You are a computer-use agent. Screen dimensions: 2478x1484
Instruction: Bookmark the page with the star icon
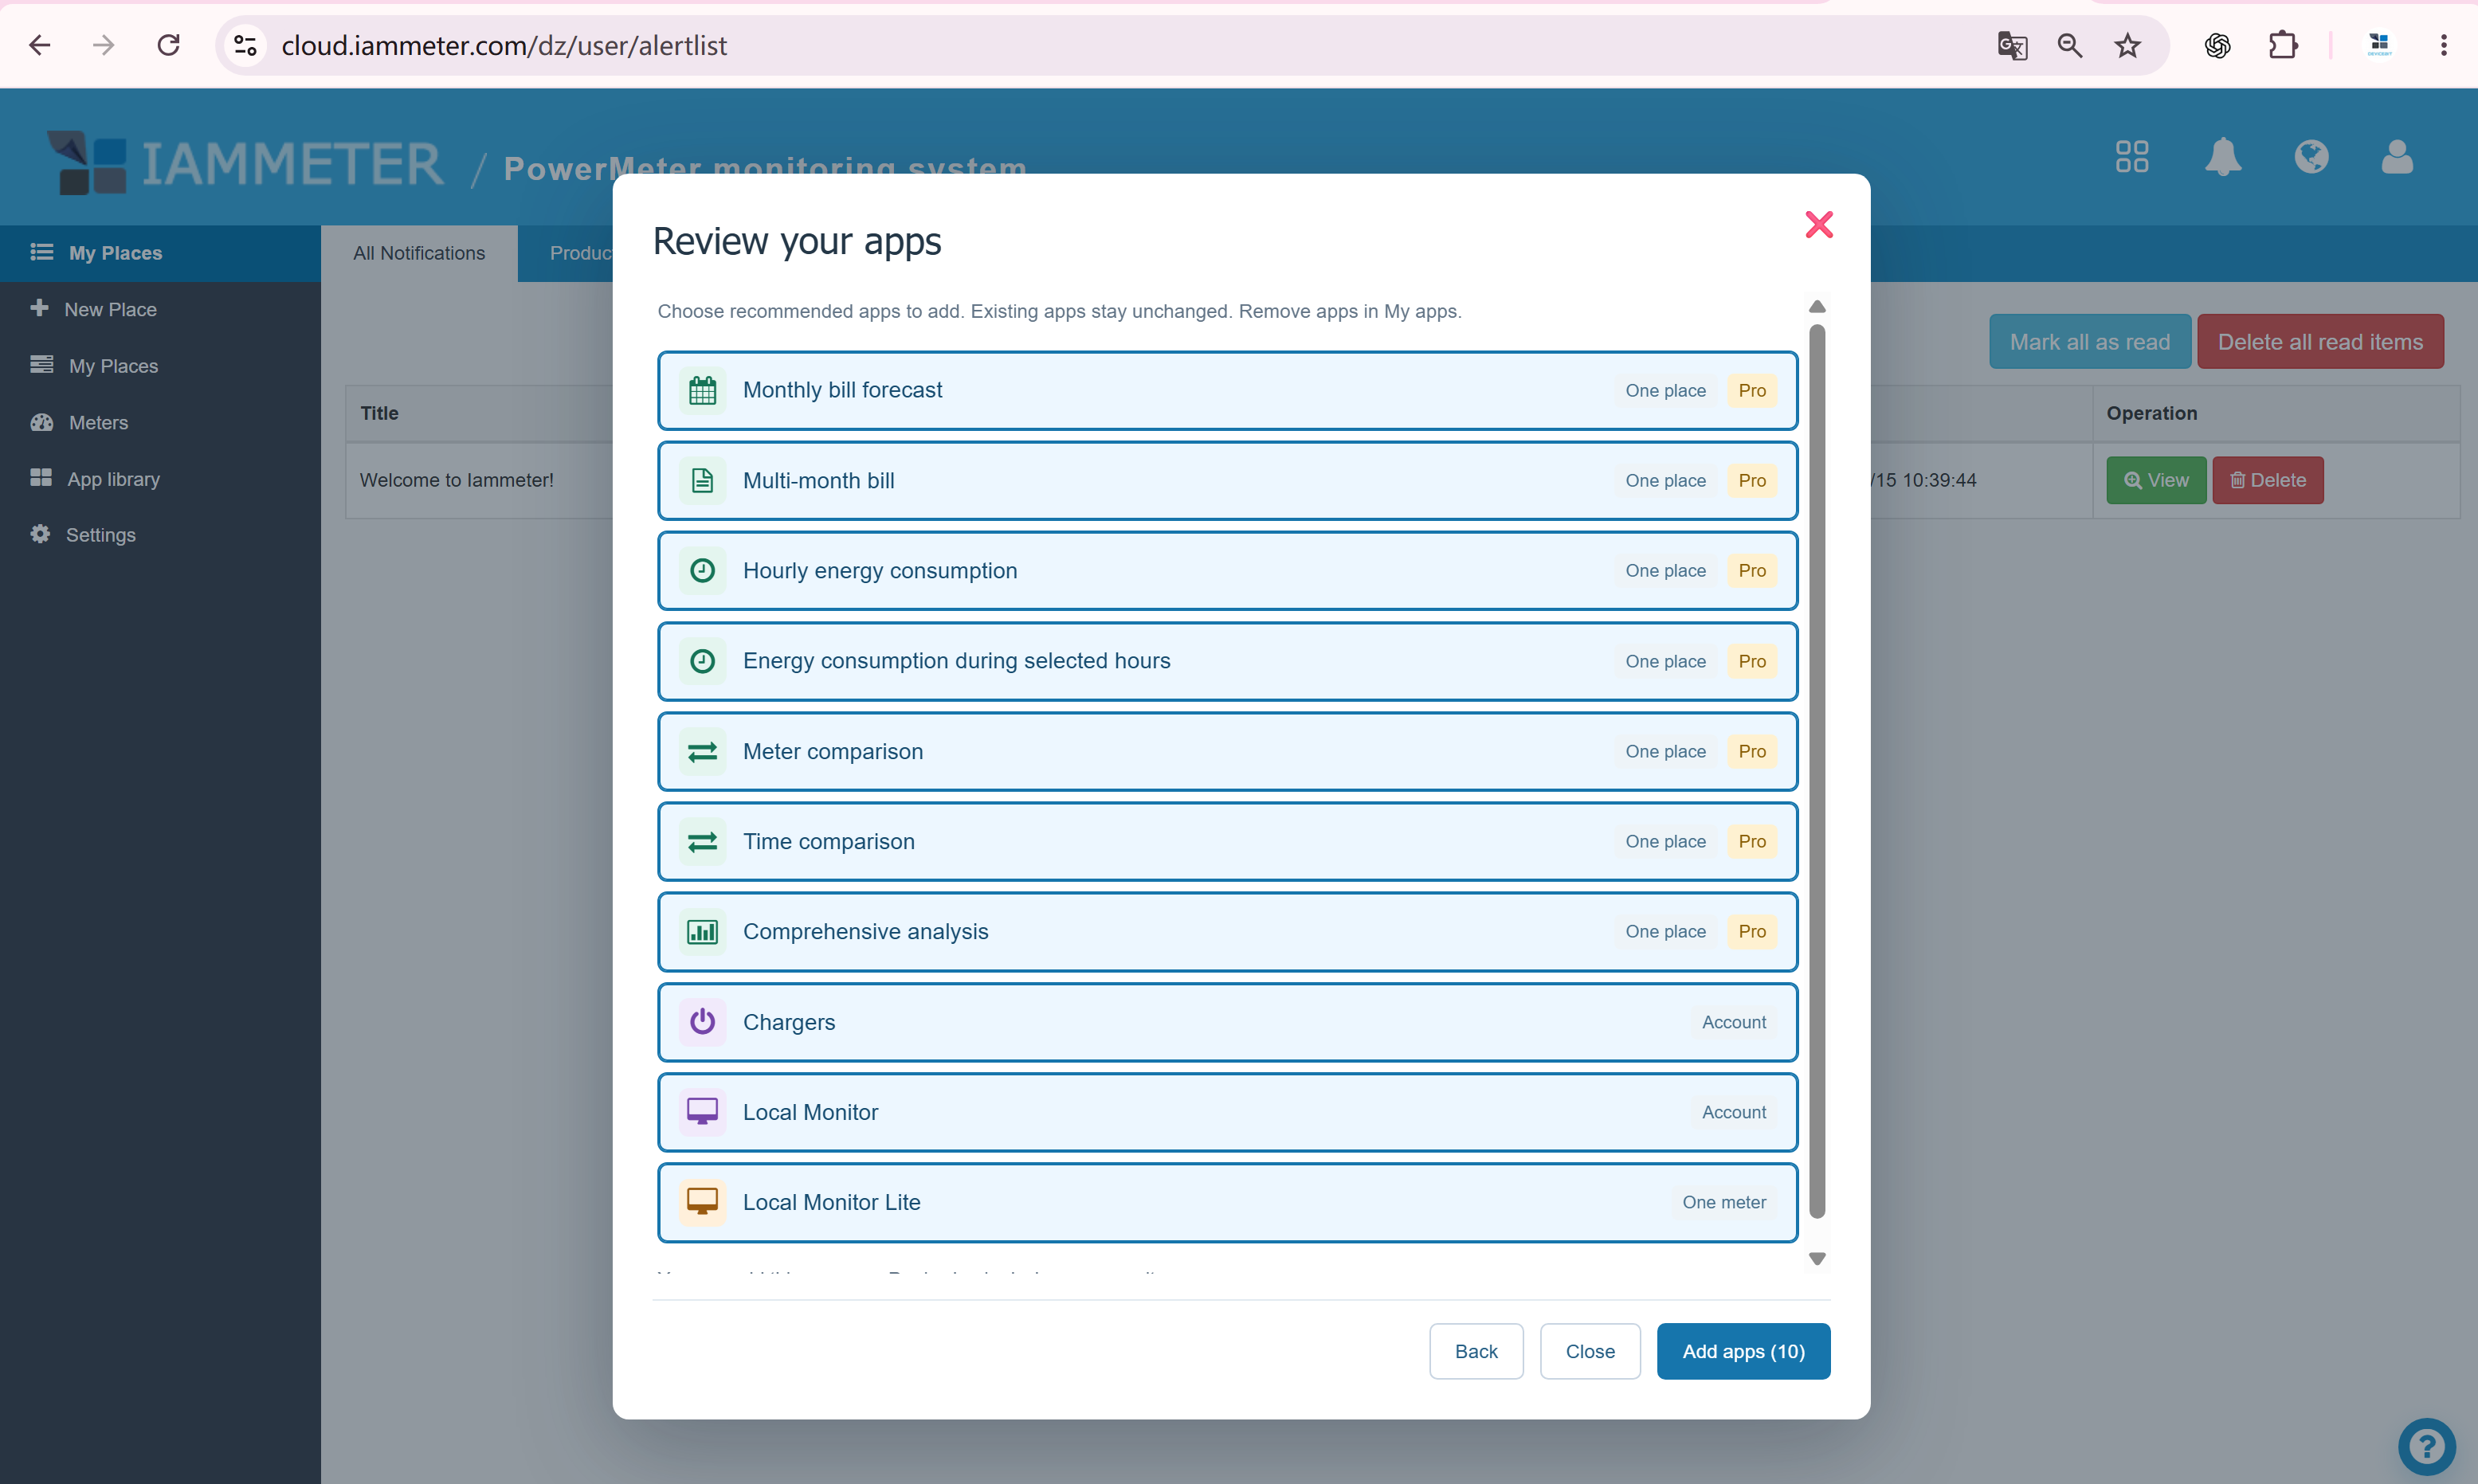click(2127, 45)
